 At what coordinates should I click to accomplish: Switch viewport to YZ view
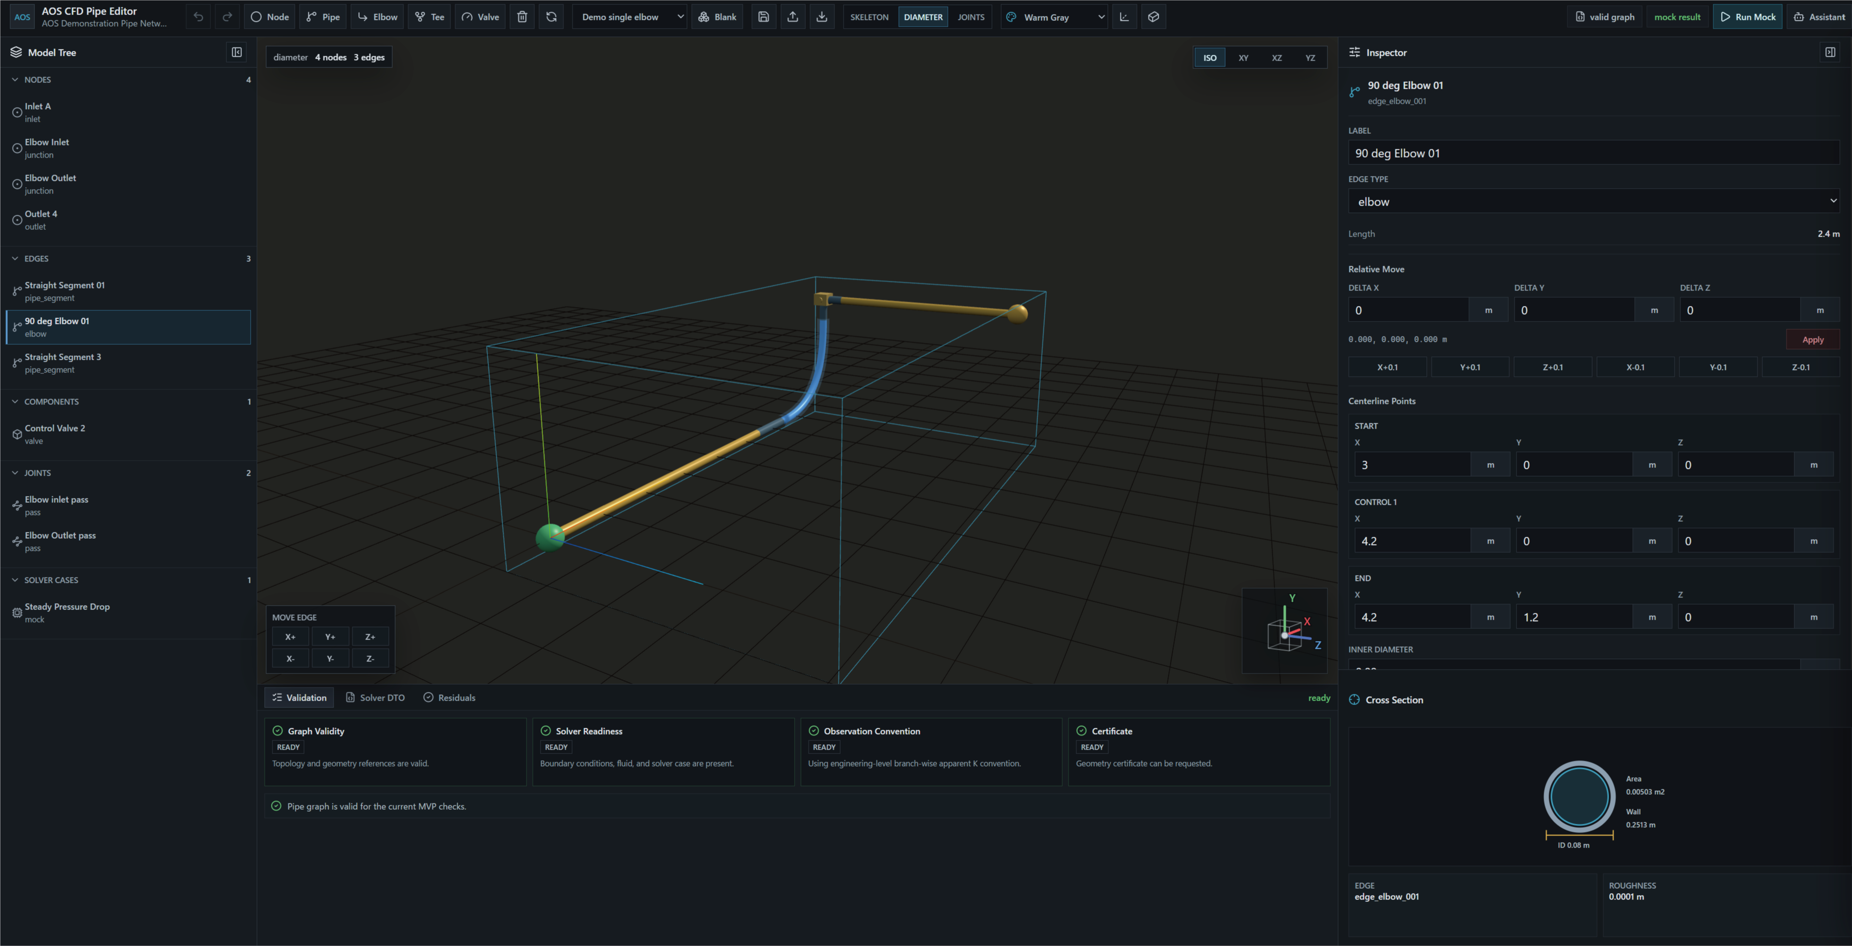pyautogui.click(x=1310, y=58)
